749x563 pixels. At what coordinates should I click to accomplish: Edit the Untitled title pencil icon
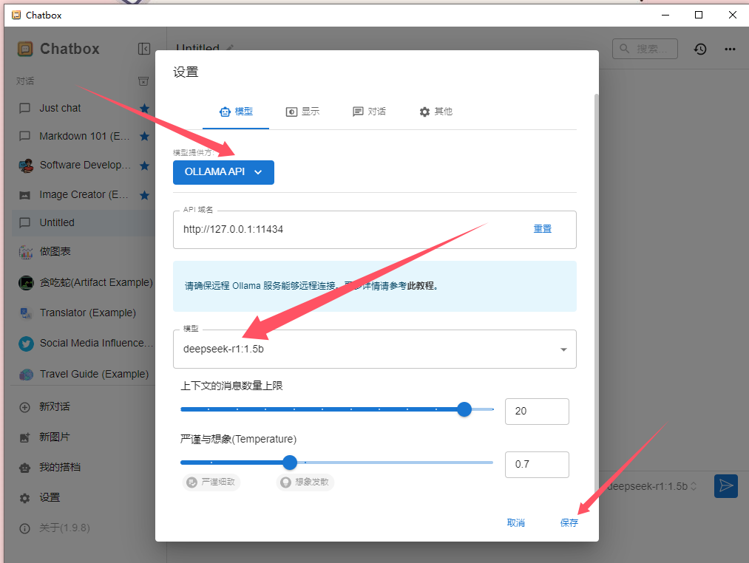230,47
